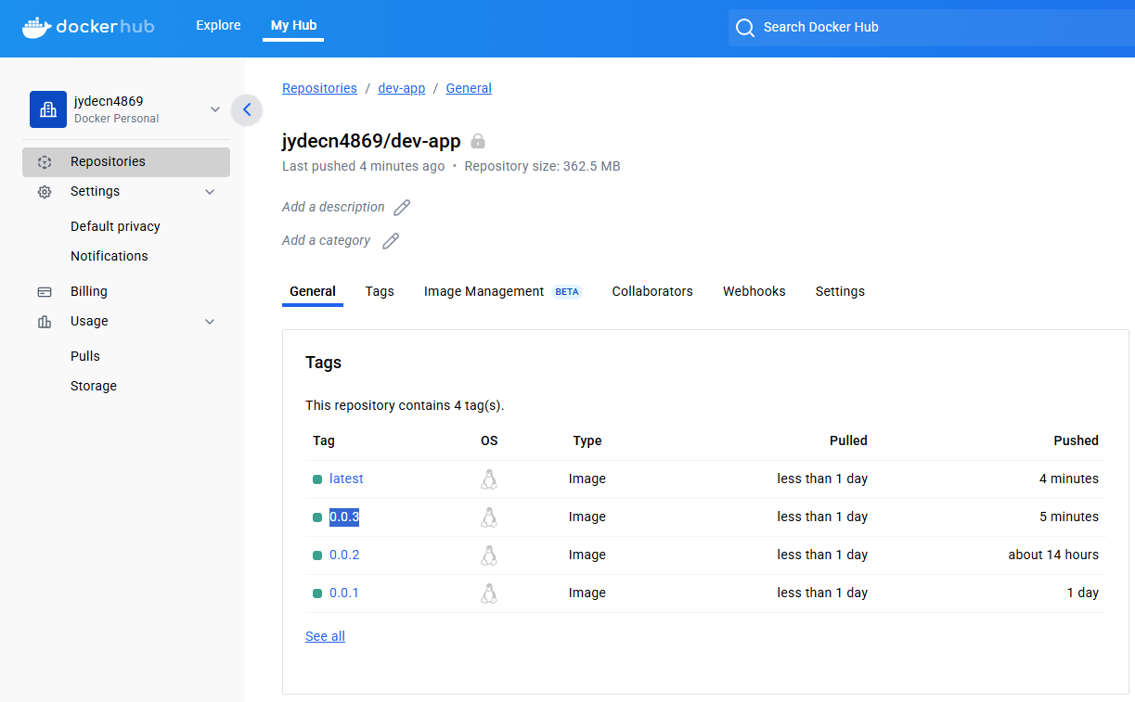This screenshot has width=1135, height=702.
Task: Open Storage usage page
Action: [x=94, y=386]
